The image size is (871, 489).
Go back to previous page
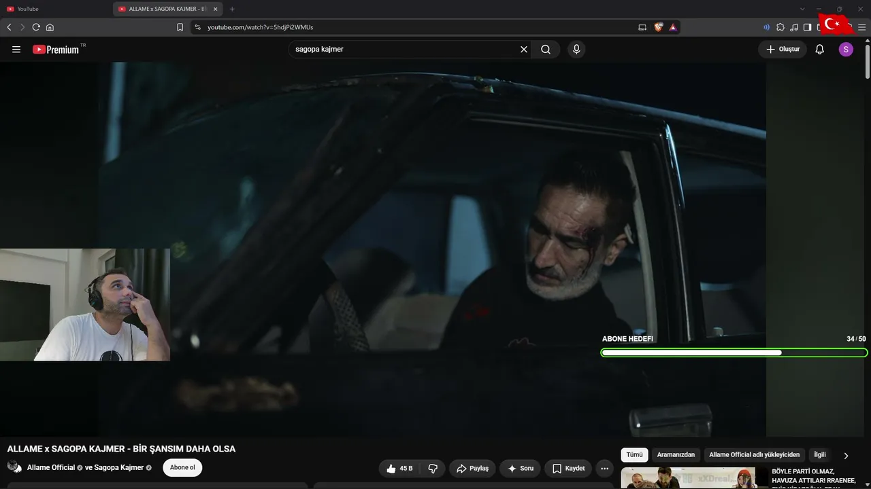click(x=9, y=27)
